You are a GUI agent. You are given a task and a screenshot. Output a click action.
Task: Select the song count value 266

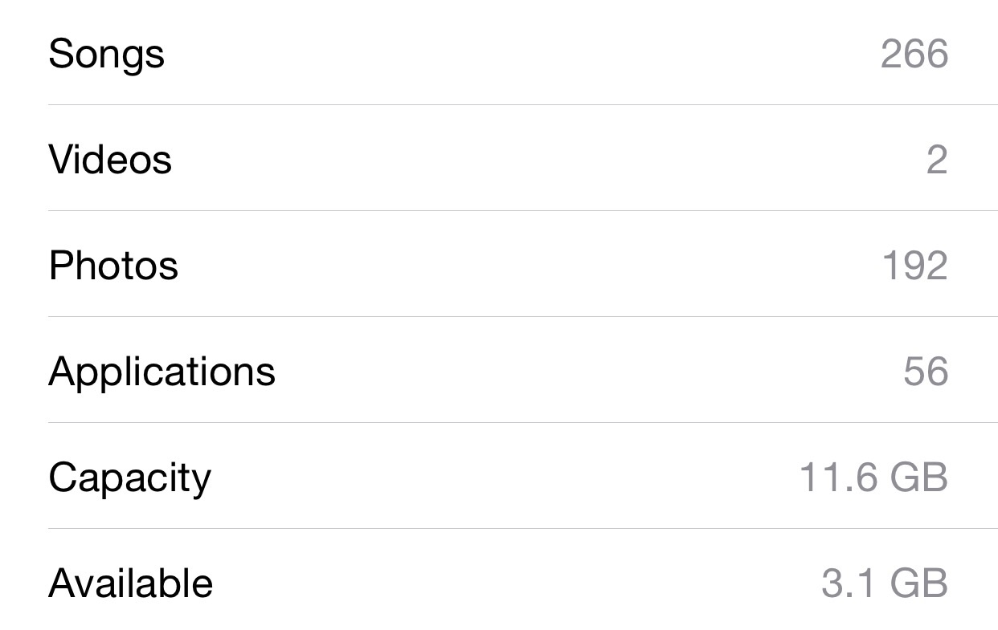tap(914, 54)
